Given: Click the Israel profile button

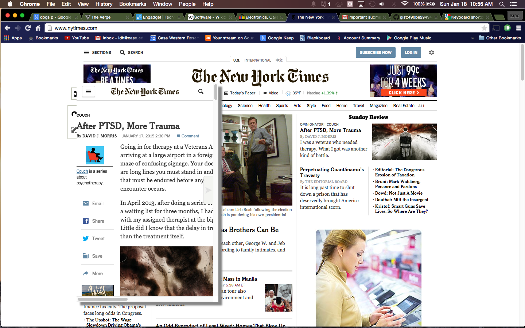Looking at the screenshot, I should tap(515, 15).
